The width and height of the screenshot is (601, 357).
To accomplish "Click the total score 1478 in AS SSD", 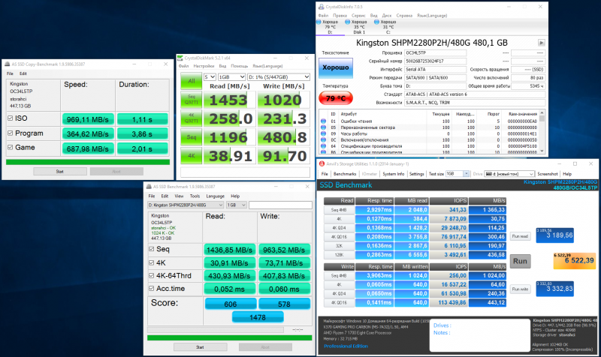I will click(x=258, y=317).
